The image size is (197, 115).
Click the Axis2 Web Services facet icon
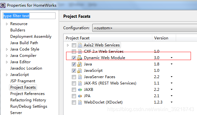click(80, 45)
